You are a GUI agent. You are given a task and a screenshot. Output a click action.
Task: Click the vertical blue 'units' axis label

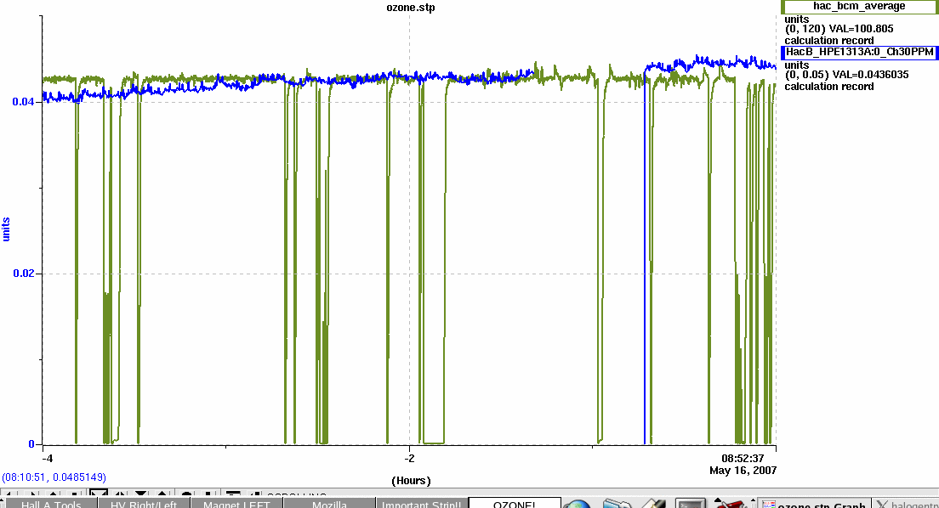(6, 229)
